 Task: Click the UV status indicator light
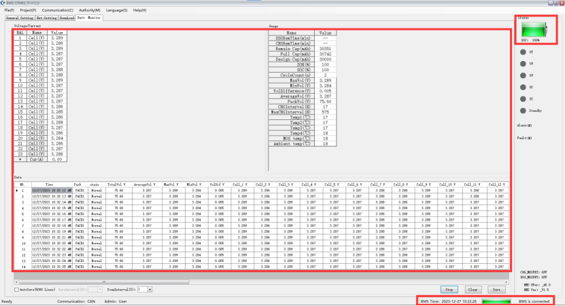click(521, 63)
